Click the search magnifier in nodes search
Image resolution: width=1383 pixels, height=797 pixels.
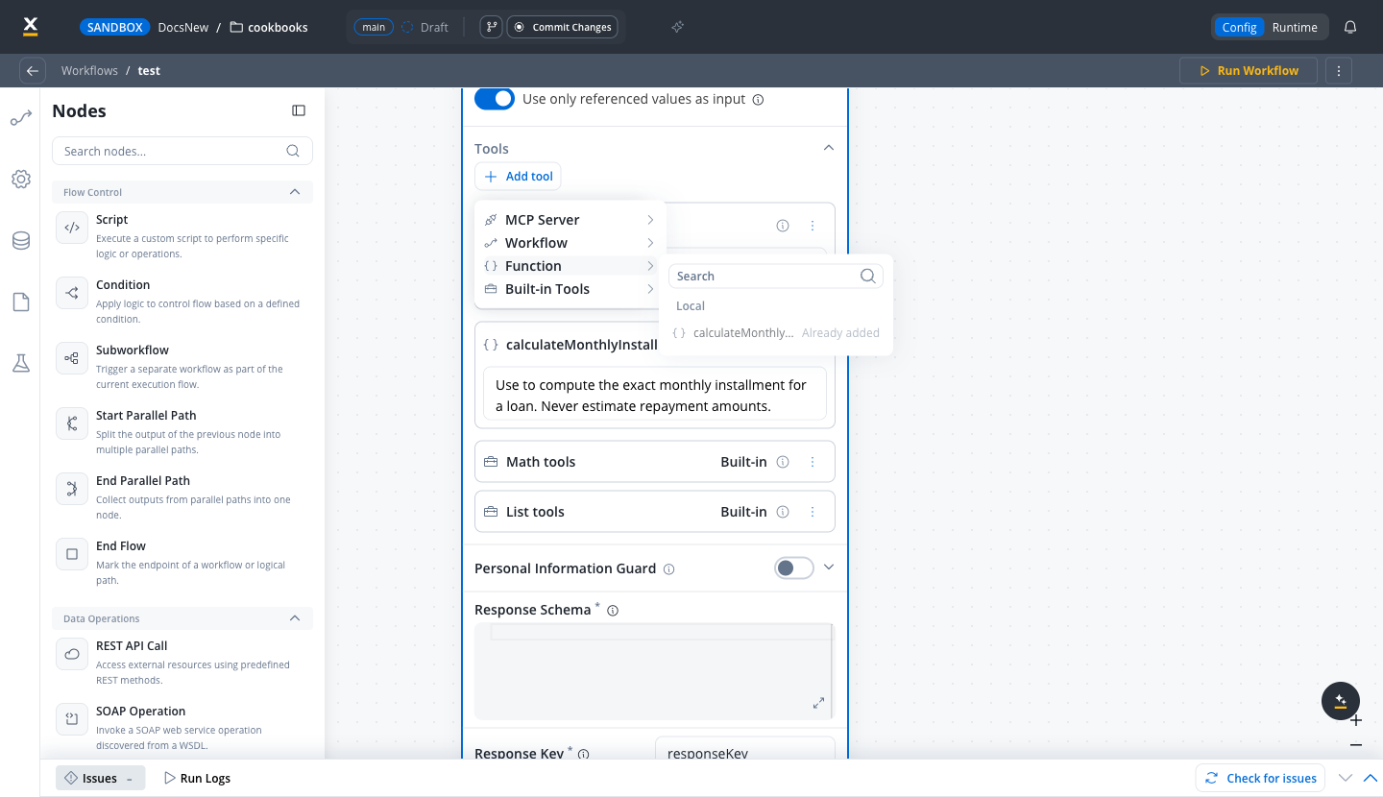[x=293, y=151]
